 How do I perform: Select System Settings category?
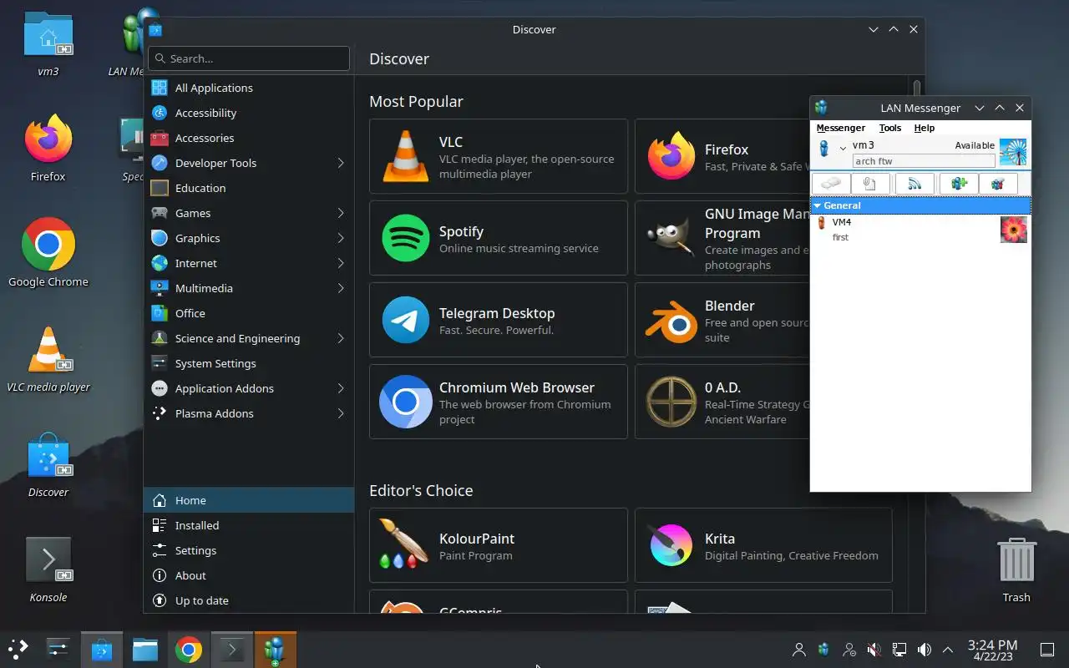(248, 363)
